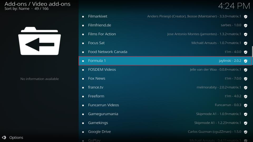Screen dimensions: 253x142
Task: Choose the Focus Sat add-on
Action: coord(165,43)
